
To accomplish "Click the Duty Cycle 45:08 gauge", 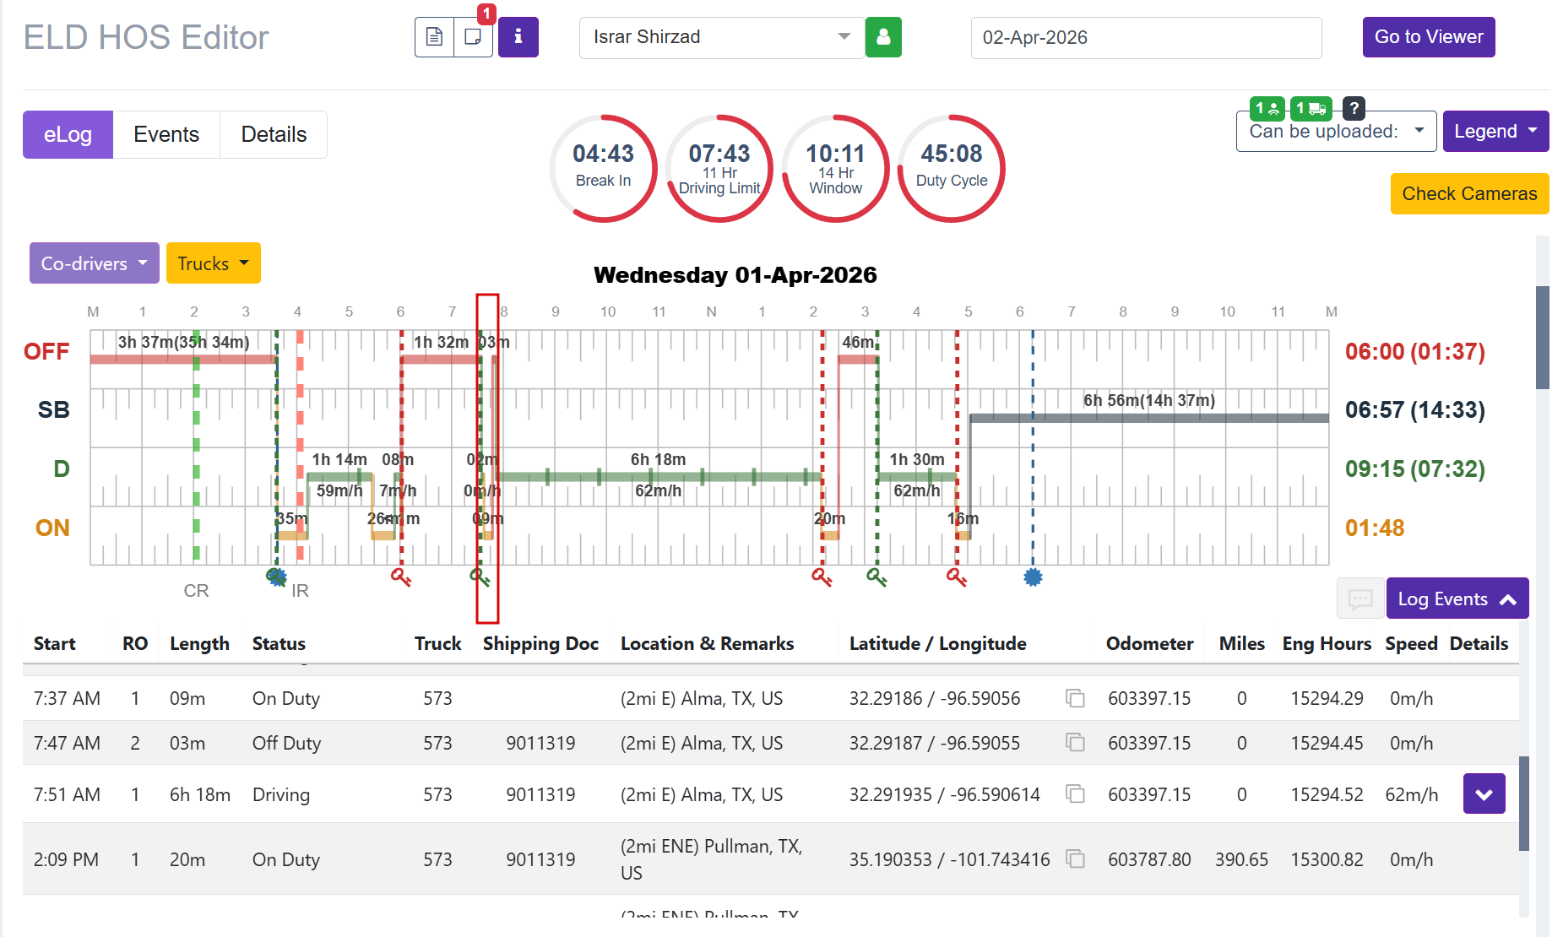I will click(952, 169).
